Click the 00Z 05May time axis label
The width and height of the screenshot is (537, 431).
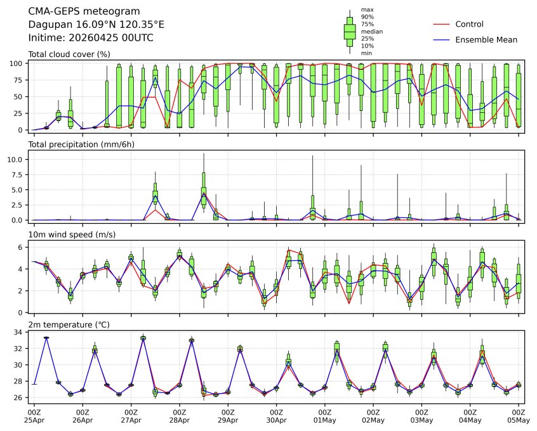click(x=519, y=416)
